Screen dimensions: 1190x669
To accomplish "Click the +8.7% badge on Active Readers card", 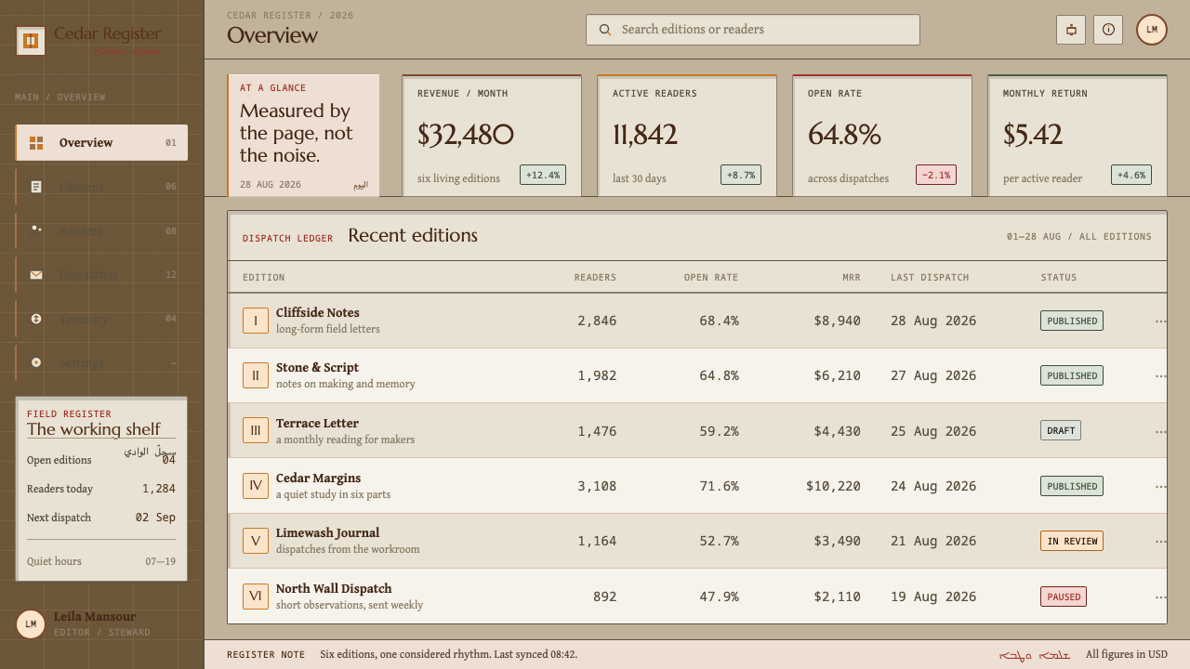I will 741,175.
